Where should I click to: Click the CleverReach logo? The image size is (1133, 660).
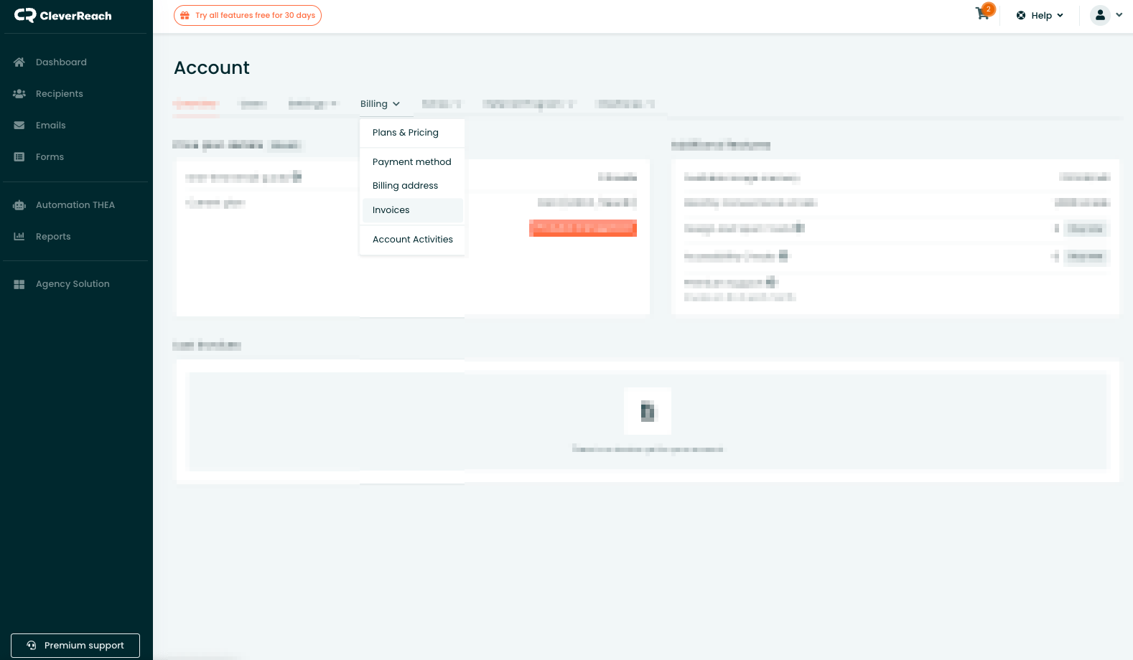click(63, 16)
